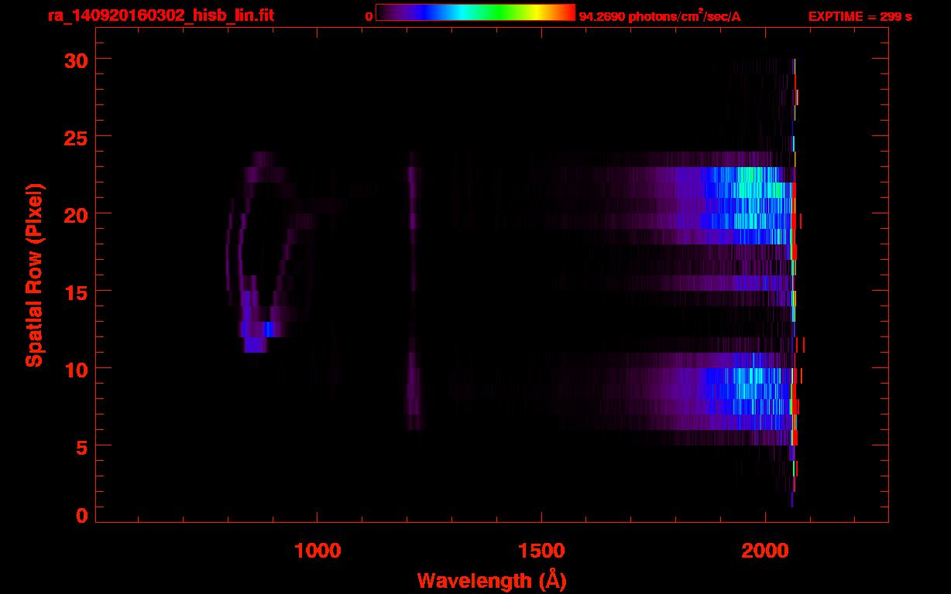The width and height of the screenshot is (951, 594).
Task: Click the filename ra_140920160302_hisb_lin.fit
Action: click(x=160, y=15)
